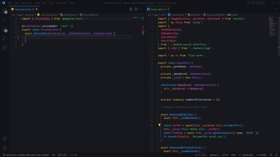
Task: Click the right editor vertical scrollbar
Action: coord(279,37)
